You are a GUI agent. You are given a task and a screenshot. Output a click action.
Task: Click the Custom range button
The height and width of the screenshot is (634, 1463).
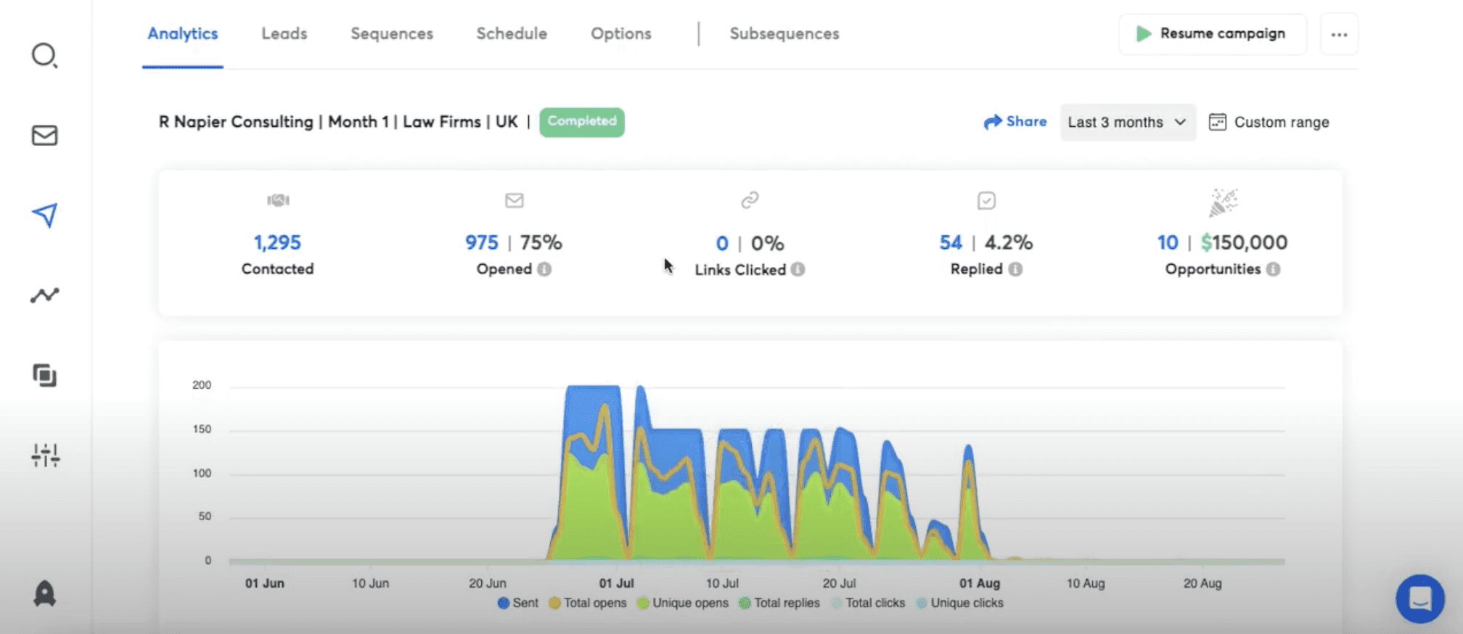tap(1269, 122)
